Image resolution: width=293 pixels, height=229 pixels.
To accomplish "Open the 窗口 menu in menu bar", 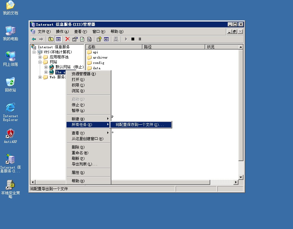I will (x=99, y=32).
